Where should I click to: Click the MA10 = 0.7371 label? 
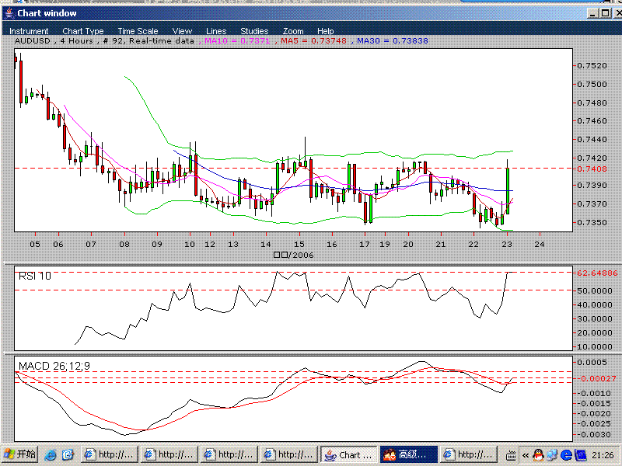237,41
